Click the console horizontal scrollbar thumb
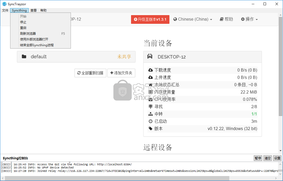The width and height of the screenshot is (283, 181). tap(117, 178)
